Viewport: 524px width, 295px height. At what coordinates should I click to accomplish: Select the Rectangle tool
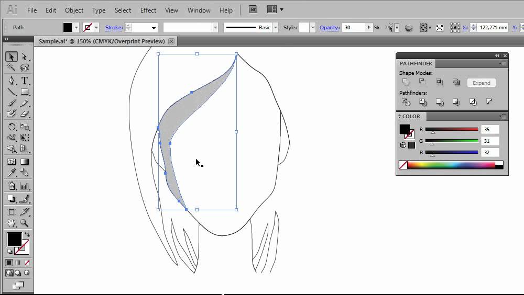coord(25,92)
